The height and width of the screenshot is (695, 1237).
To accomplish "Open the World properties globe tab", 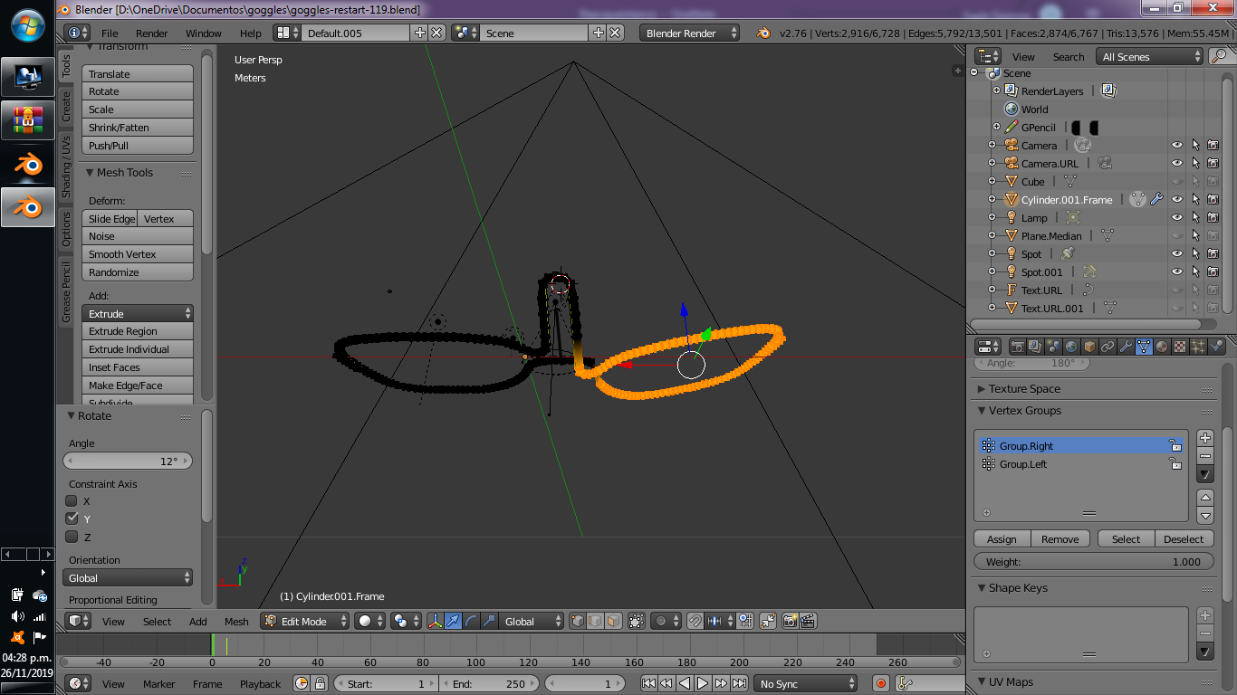I will click(1071, 347).
